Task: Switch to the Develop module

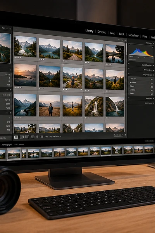Action: pyautogui.click(x=102, y=32)
